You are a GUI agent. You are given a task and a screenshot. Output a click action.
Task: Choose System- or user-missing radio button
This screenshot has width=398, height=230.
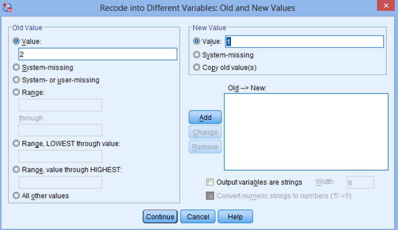click(16, 80)
